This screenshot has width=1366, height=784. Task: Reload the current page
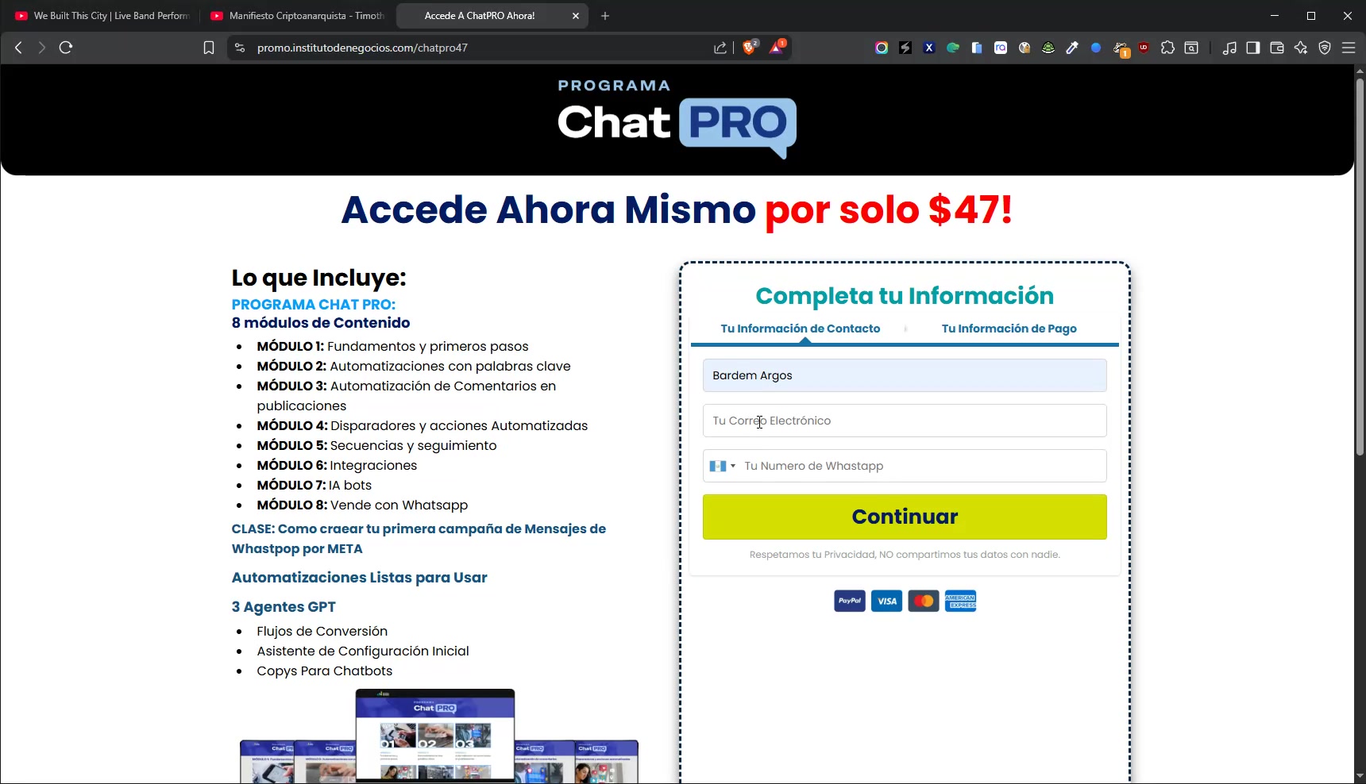[x=66, y=48]
